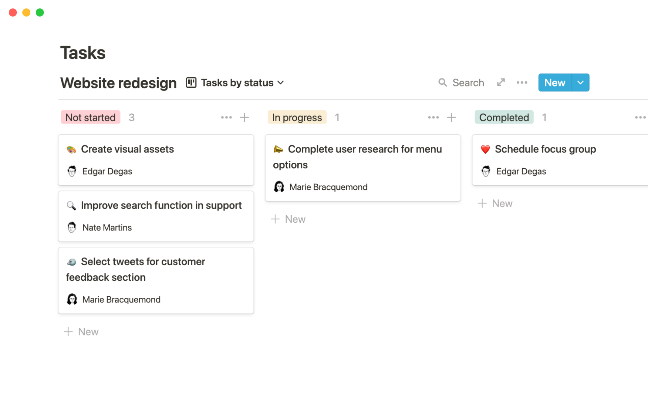Click the Website redesign database title

pos(118,83)
